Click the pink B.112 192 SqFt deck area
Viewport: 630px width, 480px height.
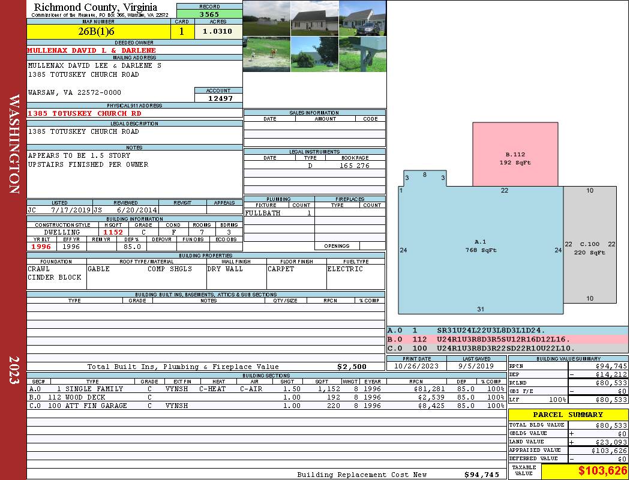[515, 154]
